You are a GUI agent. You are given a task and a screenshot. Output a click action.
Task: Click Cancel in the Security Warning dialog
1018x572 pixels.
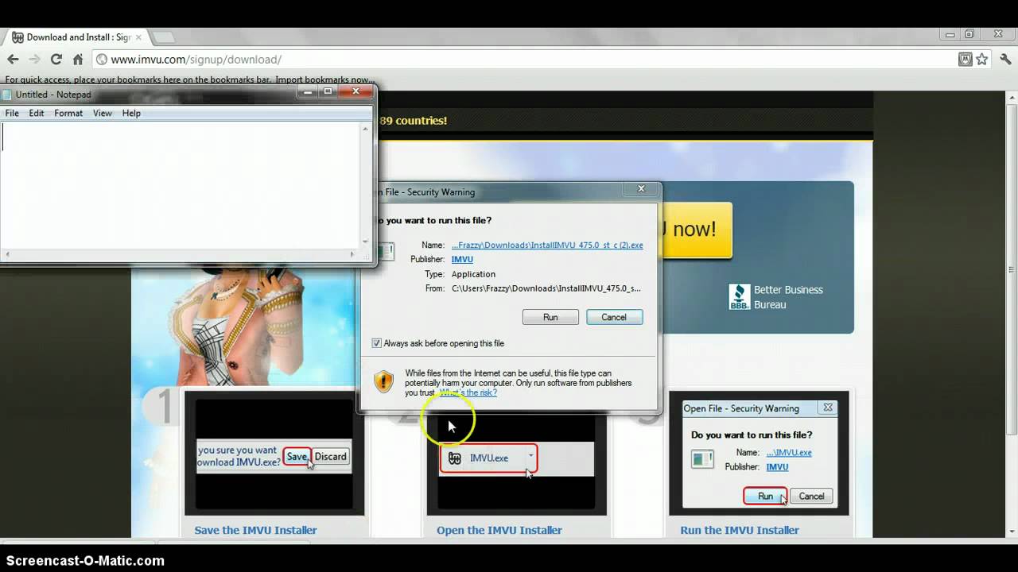point(614,317)
